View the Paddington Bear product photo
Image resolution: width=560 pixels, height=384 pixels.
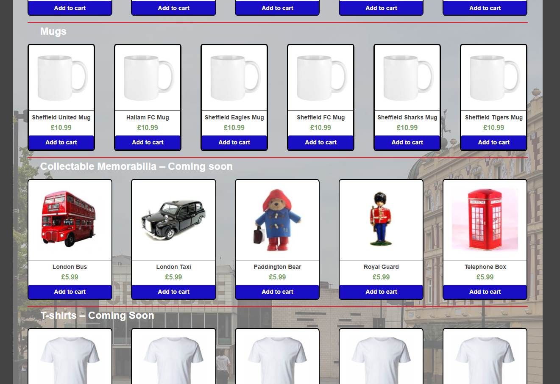click(277, 220)
